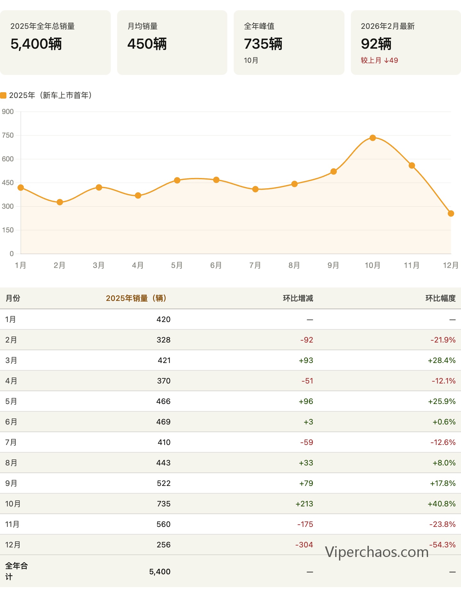Toggle the 2025年 orange legend swatch
Screen dimensions: 461x589
(3, 95)
